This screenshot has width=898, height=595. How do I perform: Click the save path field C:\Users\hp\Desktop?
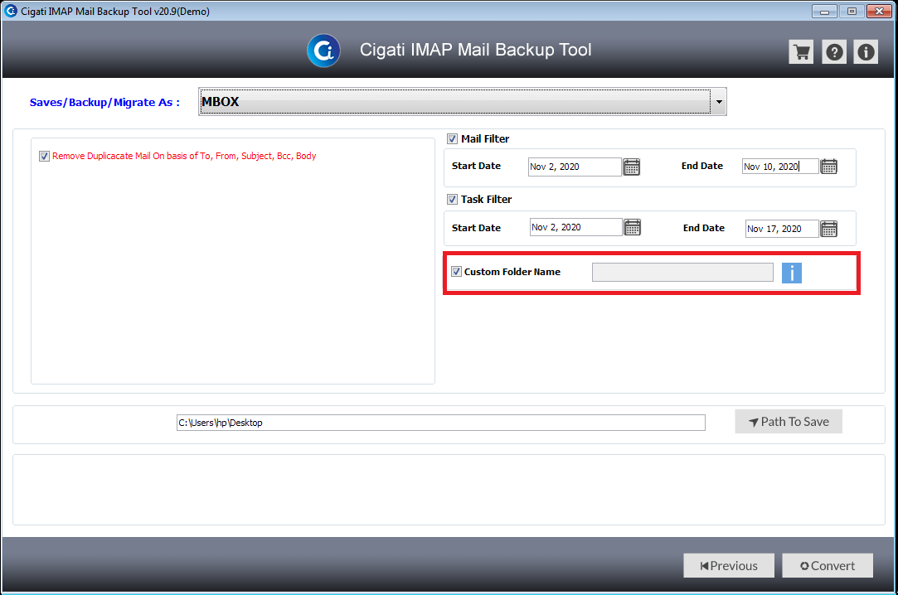[441, 423]
